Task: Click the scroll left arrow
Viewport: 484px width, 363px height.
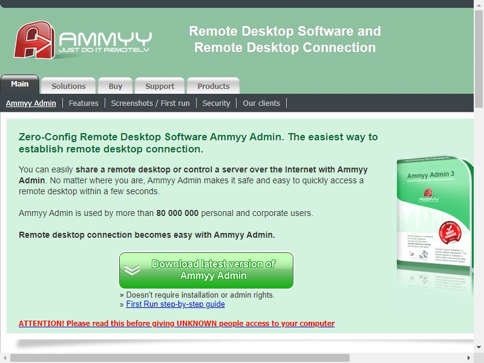Action: (5, 358)
